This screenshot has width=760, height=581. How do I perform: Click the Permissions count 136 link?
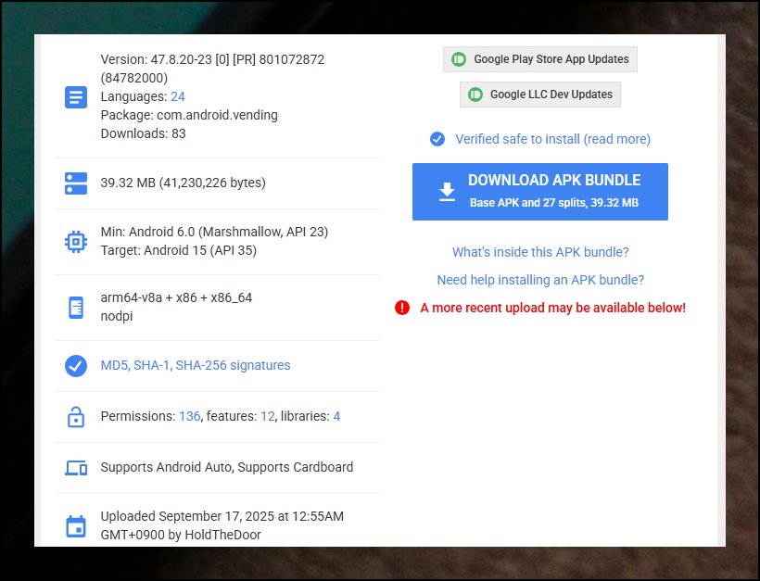click(189, 416)
